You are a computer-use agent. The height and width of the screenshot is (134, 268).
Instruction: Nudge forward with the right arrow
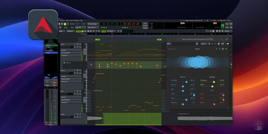121,31
